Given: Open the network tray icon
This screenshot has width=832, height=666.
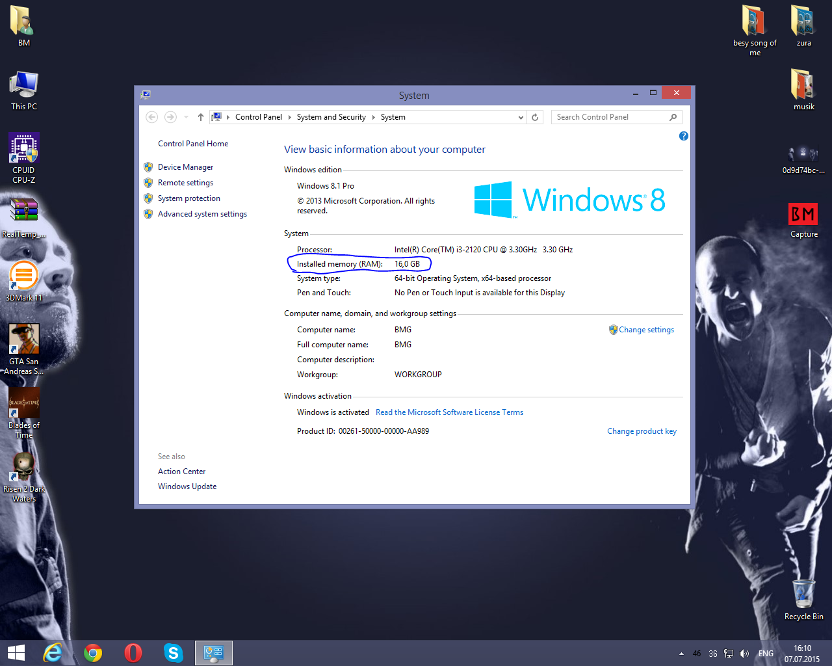Looking at the screenshot, I should 729,654.
